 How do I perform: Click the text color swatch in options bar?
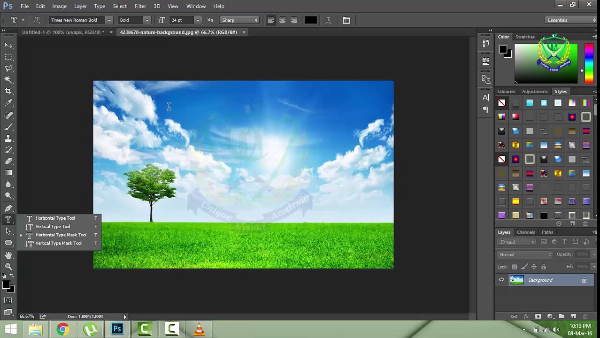pos(311,20)
